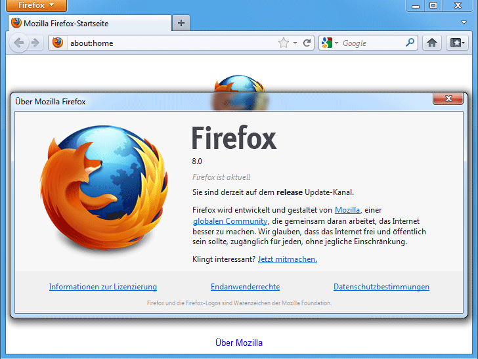Go forward with the forward arrow
This screenshot has width=478, height=359.
coord(35,43)
